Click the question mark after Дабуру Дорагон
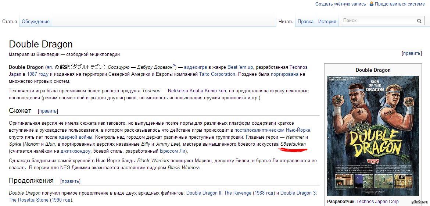This screenshot has width=430, height=206. click(173, 66)
